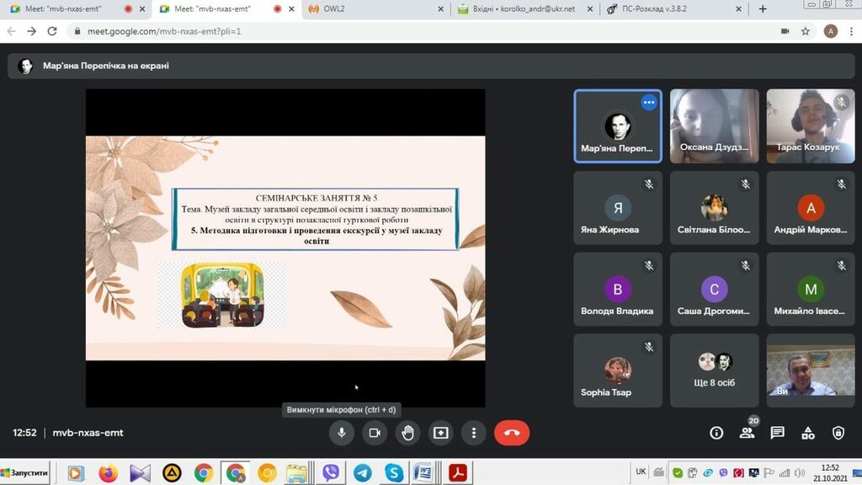
Task: Open the chat panel
Action: click(x=778, y=433)
